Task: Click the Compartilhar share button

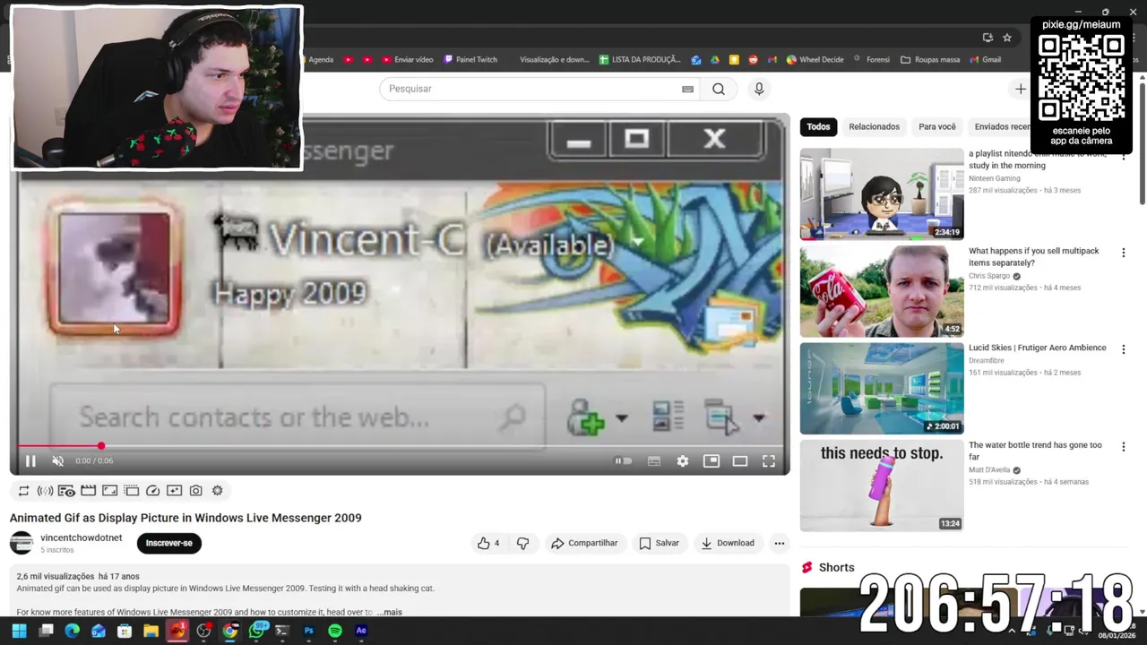Action: point(584,543)
